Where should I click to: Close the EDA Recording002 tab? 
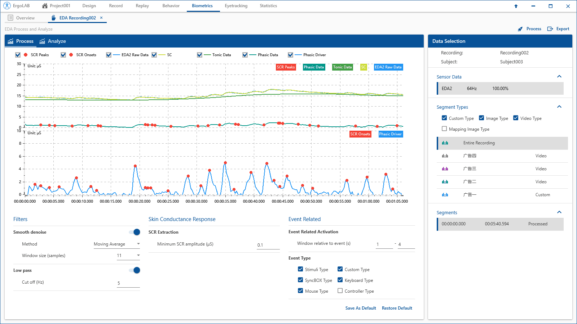click(101, 18)
